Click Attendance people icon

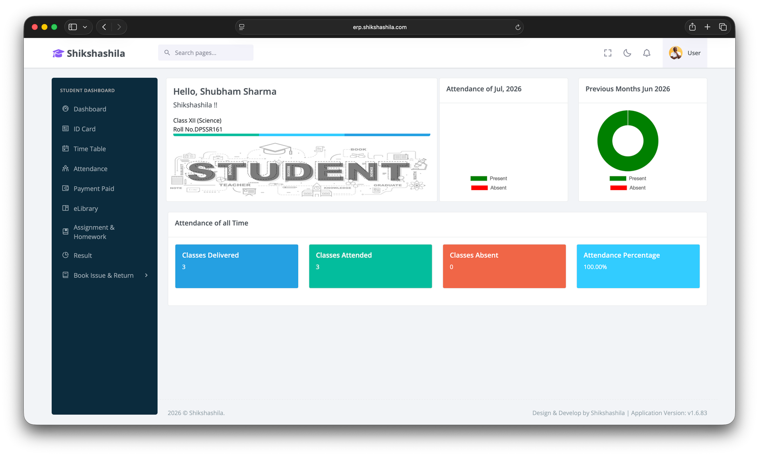pyautogui.click(x=65, y=168)
